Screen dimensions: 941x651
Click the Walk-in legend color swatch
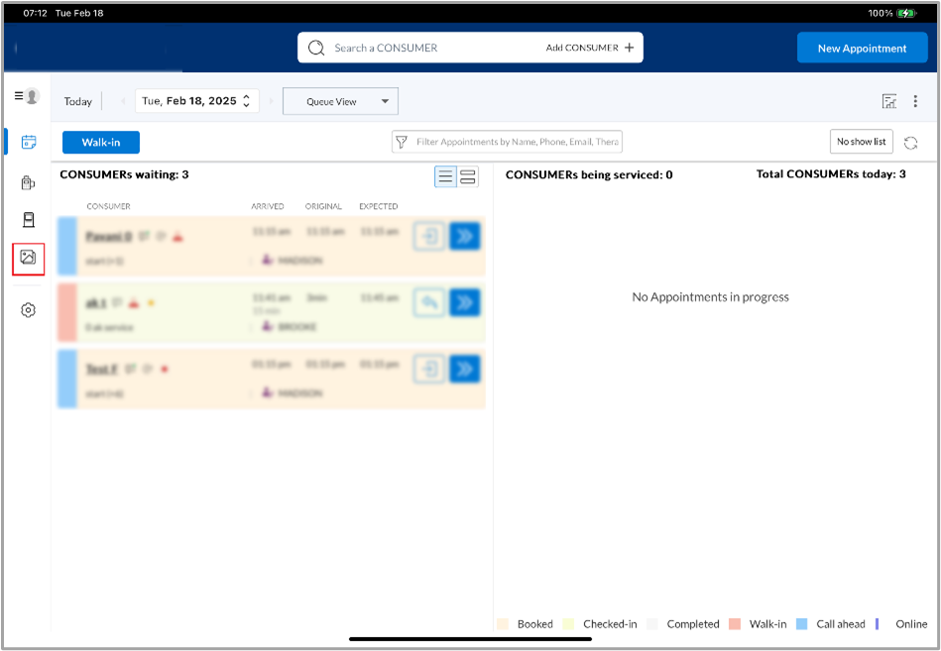735,624
